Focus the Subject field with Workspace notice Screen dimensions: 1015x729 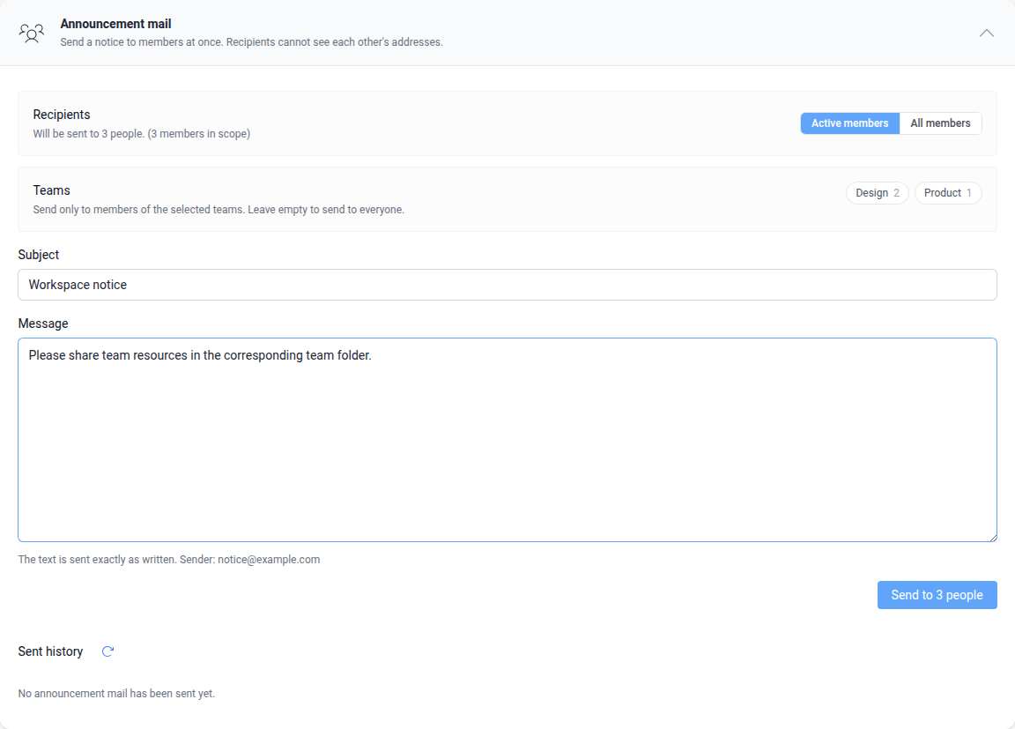click(507, 285)
